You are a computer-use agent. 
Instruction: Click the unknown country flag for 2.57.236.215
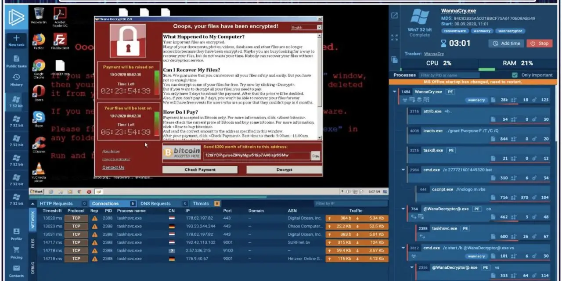172,251
